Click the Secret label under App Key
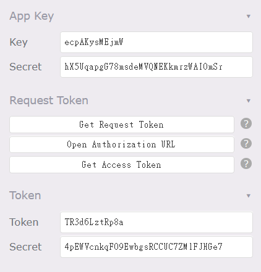 coord(25,67)
